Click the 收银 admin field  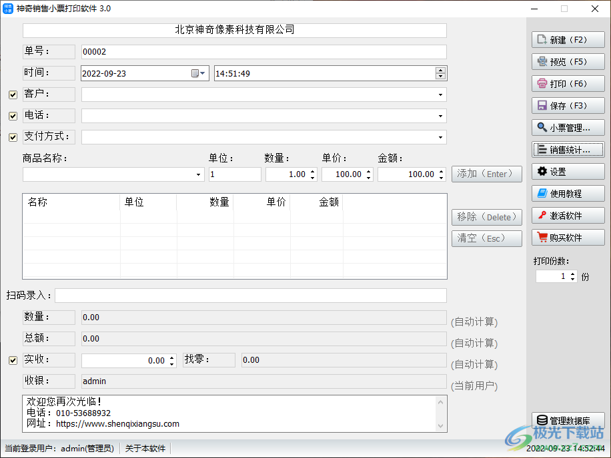coord(263,381)
